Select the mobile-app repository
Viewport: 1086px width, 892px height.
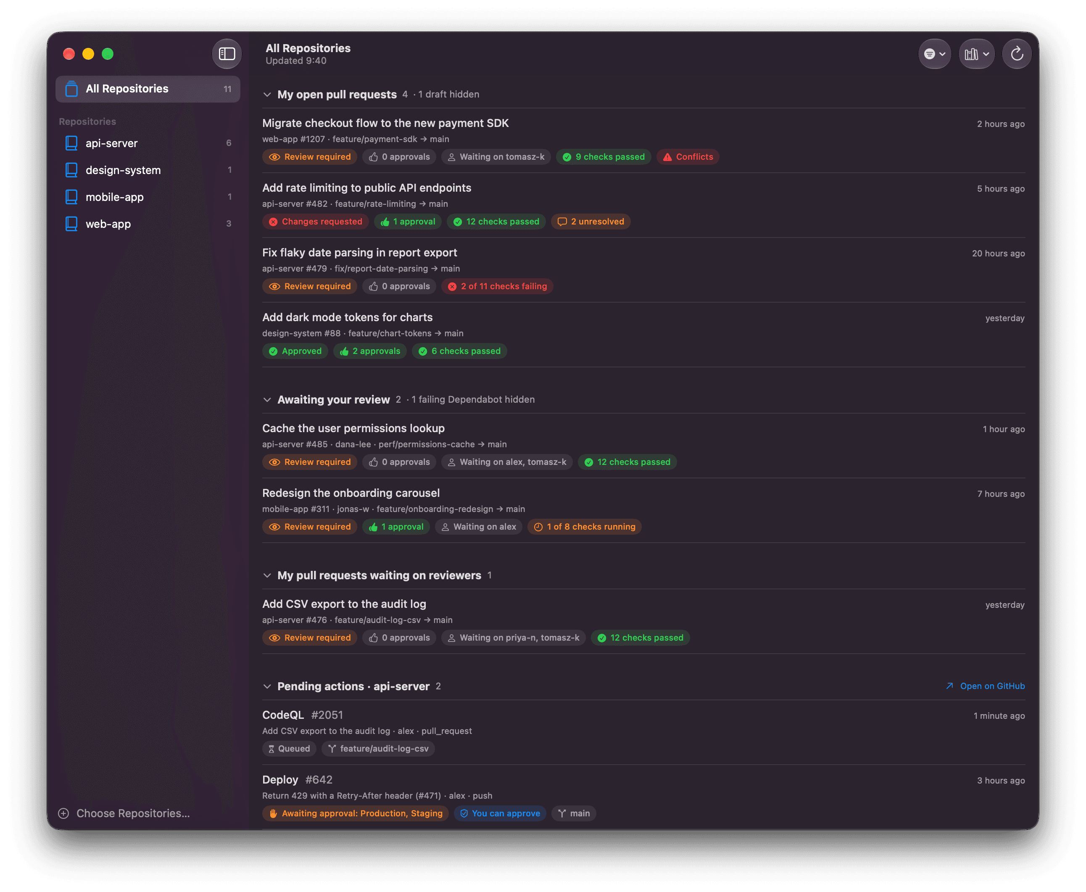click(148, 197)
